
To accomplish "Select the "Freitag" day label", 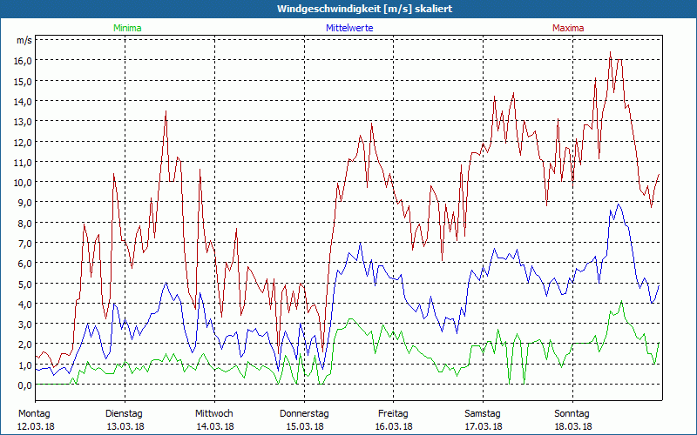I will [393, 413].
